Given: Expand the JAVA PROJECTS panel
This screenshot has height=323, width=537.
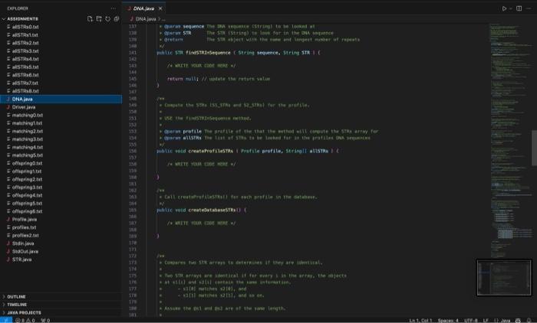Looking at the screenshot, I should click(x=24, y=313).
